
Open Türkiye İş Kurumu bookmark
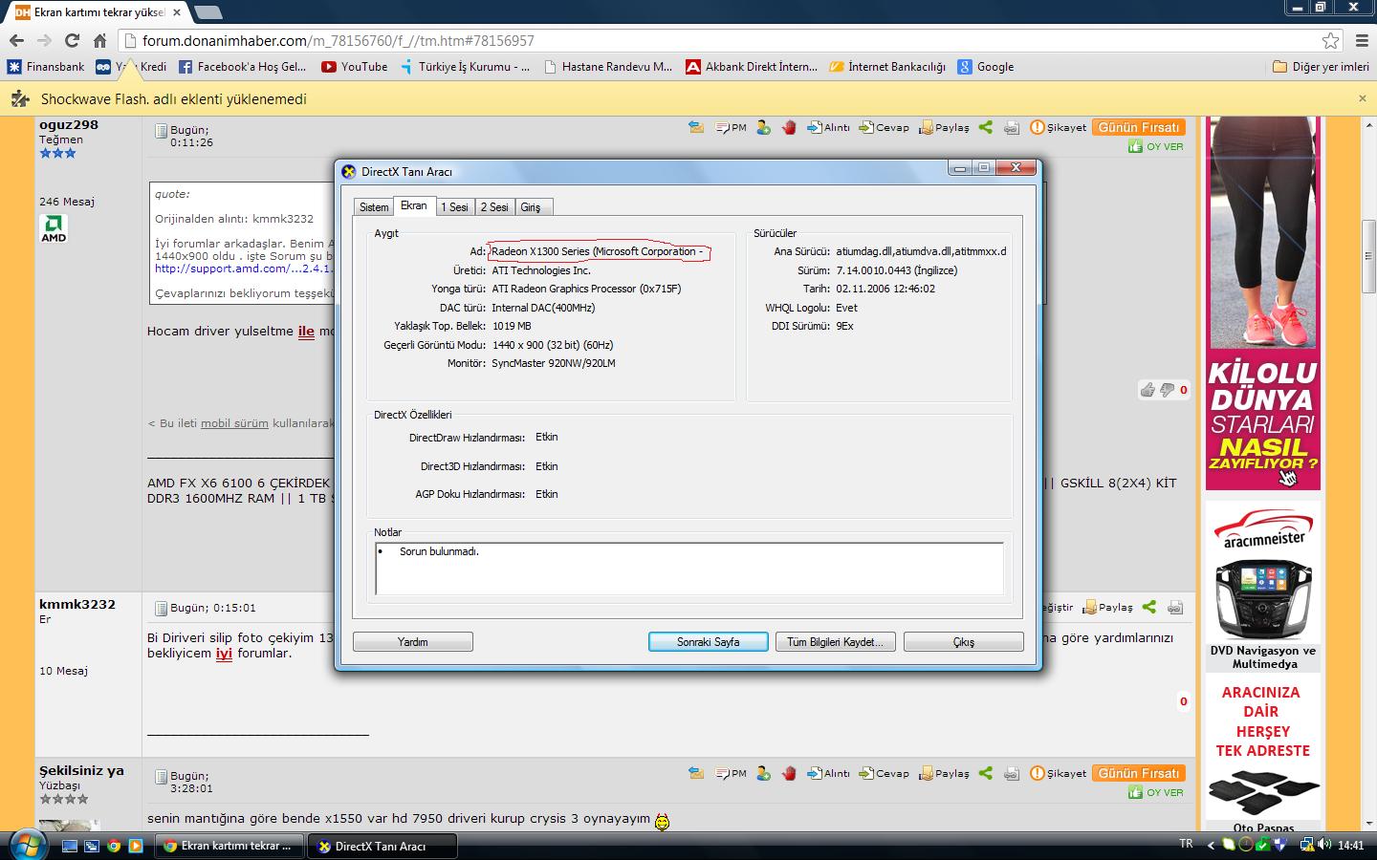click(x=465, y=67)
